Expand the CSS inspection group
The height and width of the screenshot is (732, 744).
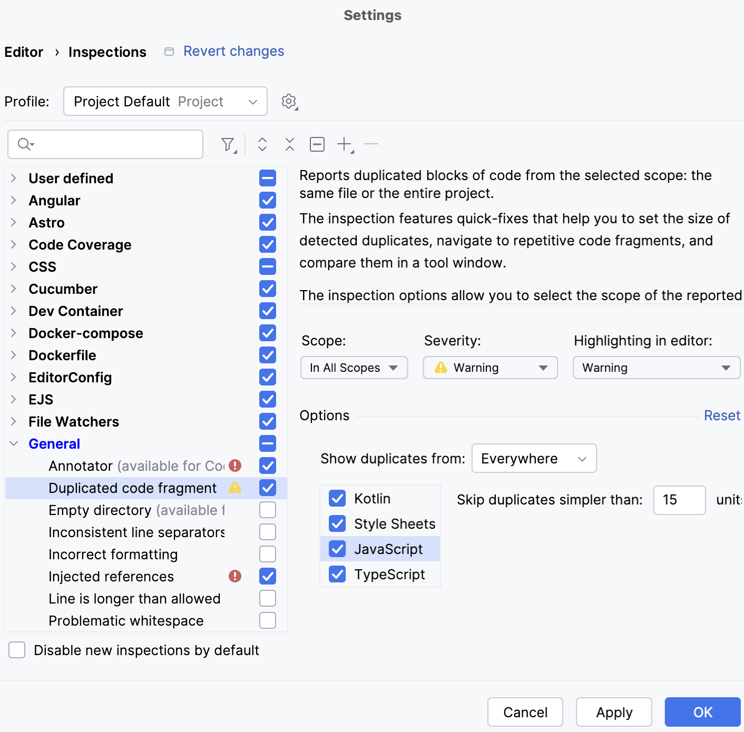click(13, 266)
